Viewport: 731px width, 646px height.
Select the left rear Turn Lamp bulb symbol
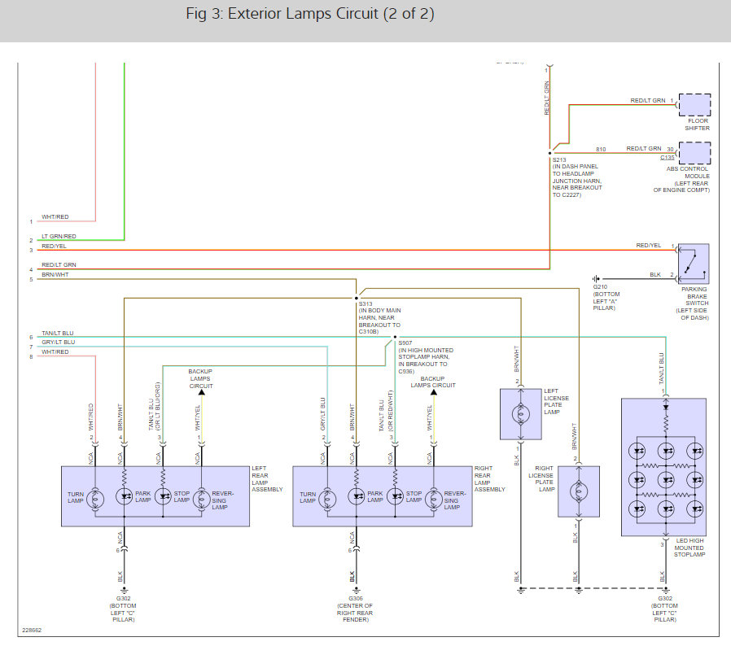(95, 499)
